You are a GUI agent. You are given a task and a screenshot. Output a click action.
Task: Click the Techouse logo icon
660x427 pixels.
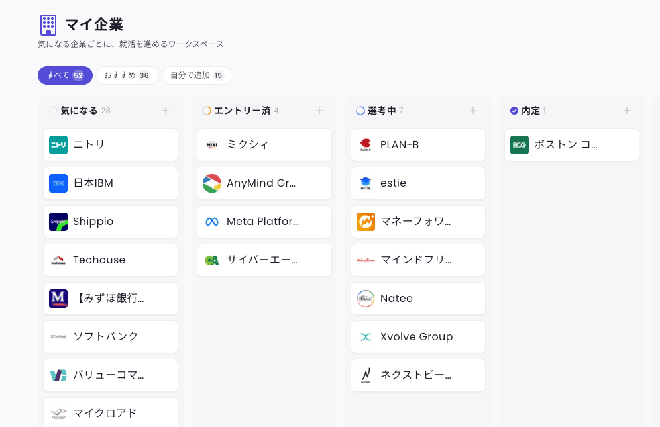[58, 260]
